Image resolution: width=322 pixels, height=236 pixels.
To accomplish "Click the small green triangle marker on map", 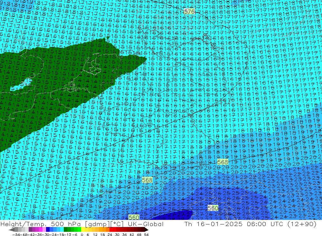I will (x=108, y=38).
